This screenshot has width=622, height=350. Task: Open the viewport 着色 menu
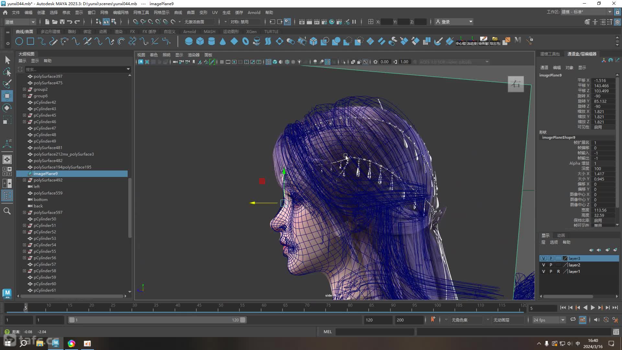point(154,55)
